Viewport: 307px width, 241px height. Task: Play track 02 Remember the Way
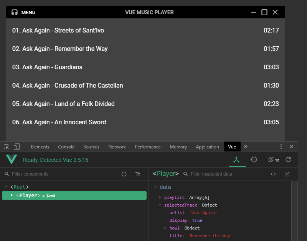145,49
